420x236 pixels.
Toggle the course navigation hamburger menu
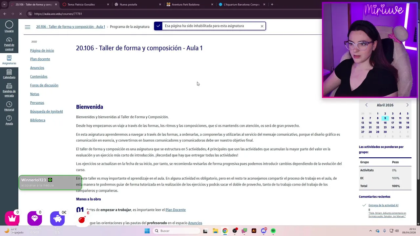(x=28, y=27)
